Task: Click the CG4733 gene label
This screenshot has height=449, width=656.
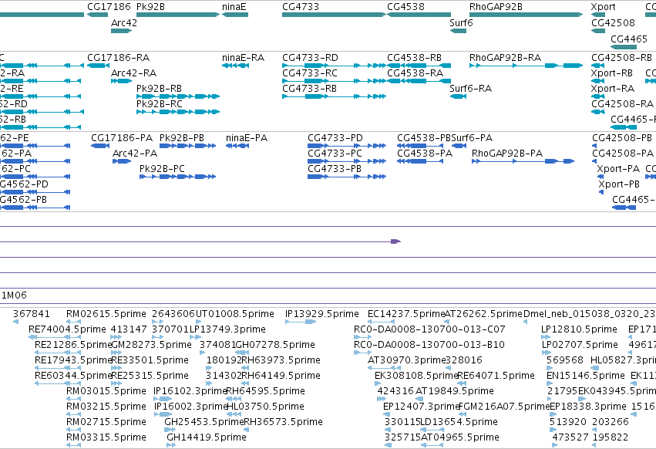Action: click(x=301, y=7)
